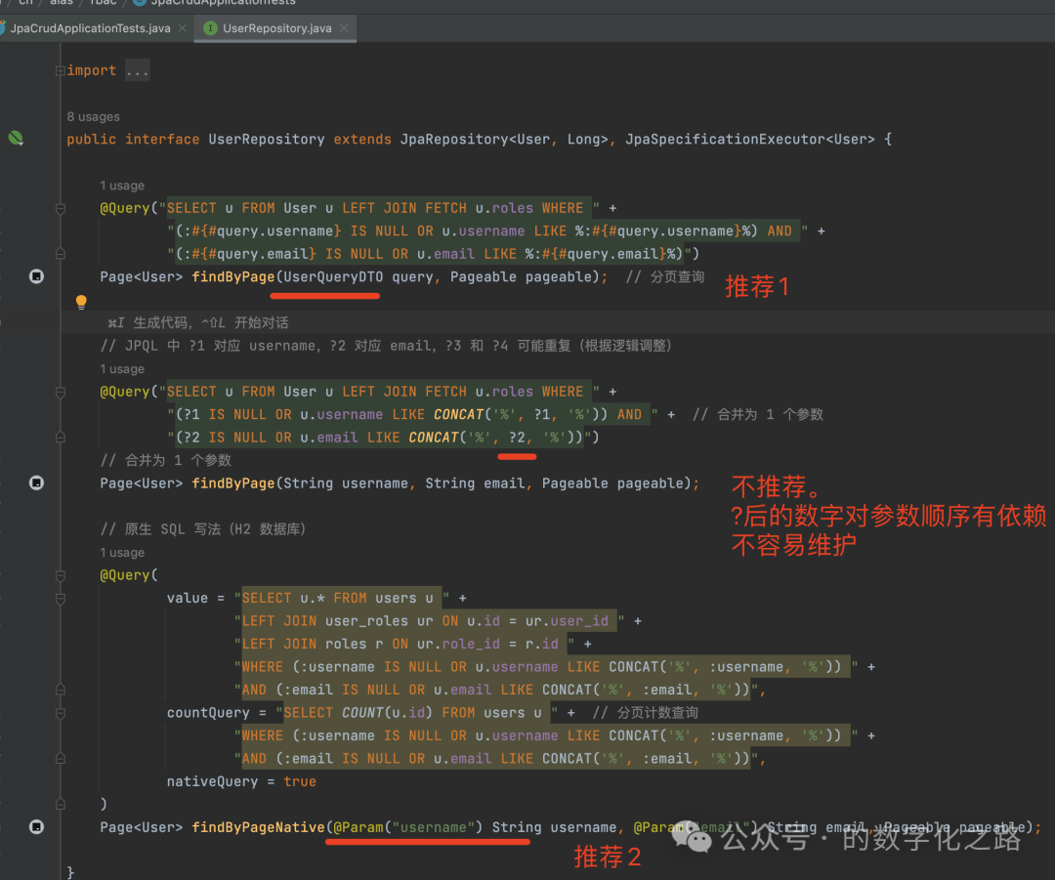This screenshot has height=880, width=1055.
Task: Click the 'extends' keyword
Action: (362, 140)
